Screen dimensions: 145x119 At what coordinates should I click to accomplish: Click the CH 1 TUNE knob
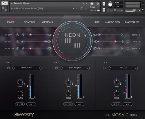pos(20,93)
